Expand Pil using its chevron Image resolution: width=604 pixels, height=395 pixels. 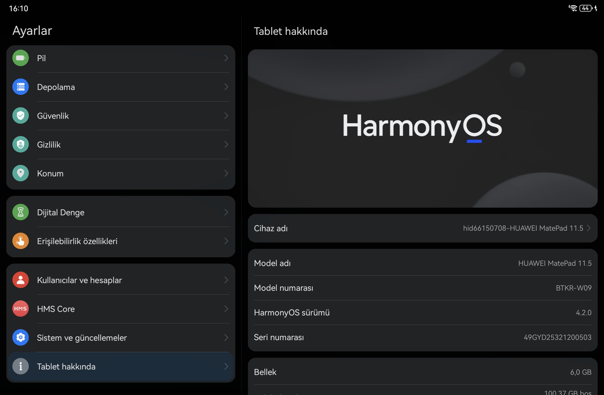[226, 58]
